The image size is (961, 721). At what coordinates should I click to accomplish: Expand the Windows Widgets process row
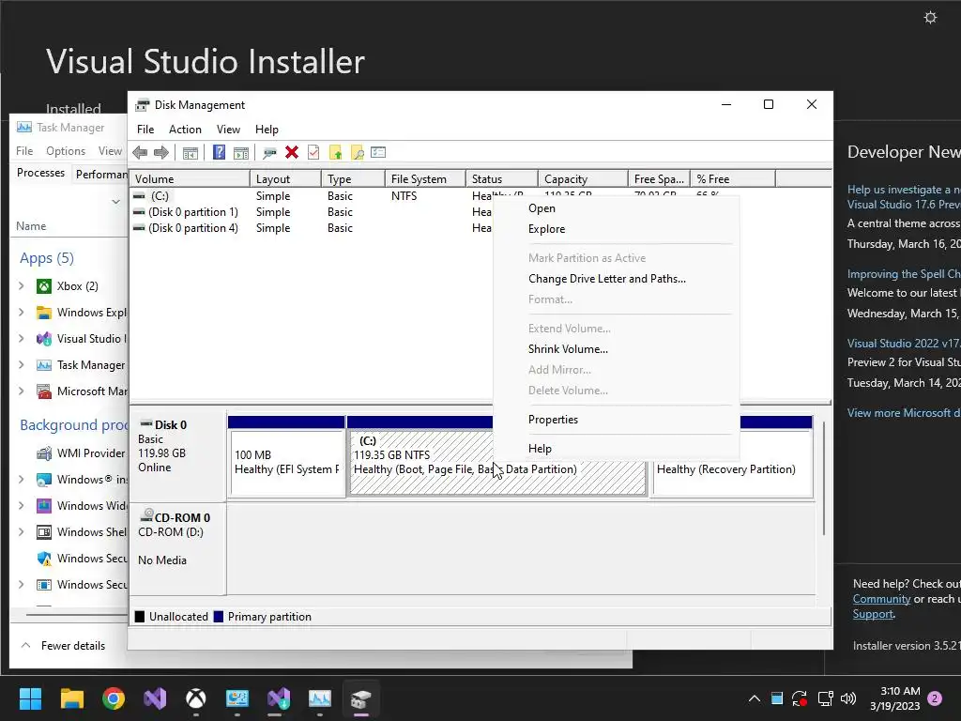click(22, 505)
